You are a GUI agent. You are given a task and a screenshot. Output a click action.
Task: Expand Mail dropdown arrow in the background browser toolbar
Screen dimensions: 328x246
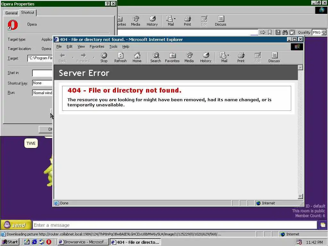tap(175, 19)
